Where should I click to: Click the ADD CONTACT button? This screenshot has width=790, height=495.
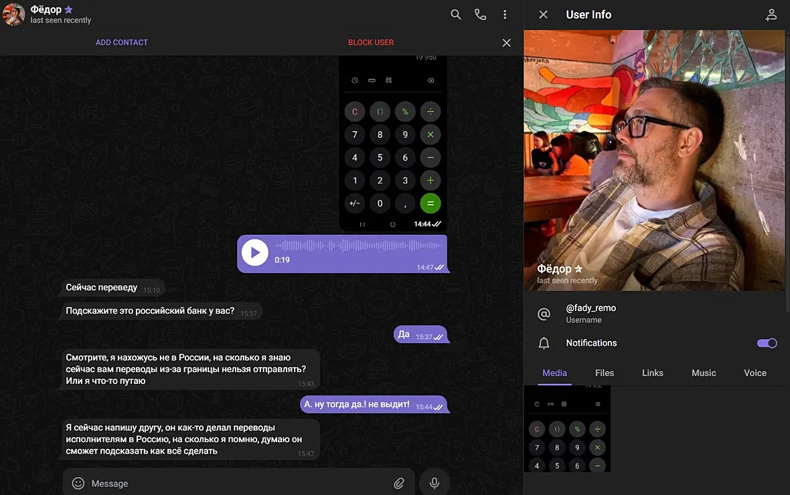click(x=122, y=42)
